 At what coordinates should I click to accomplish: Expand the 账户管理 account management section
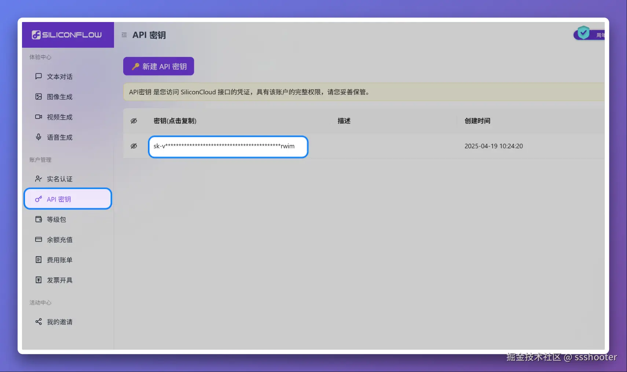[x=40, y=159]
